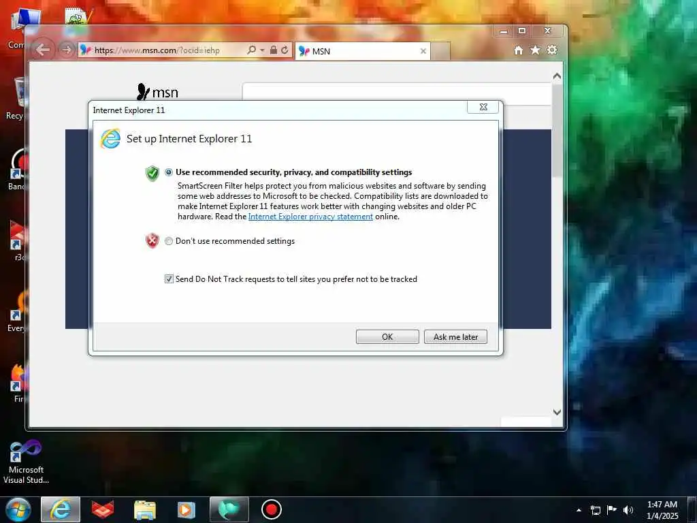
Task: Maximize the Internet Explorer window
Action: pyautogui.click(x=522, y=31)
